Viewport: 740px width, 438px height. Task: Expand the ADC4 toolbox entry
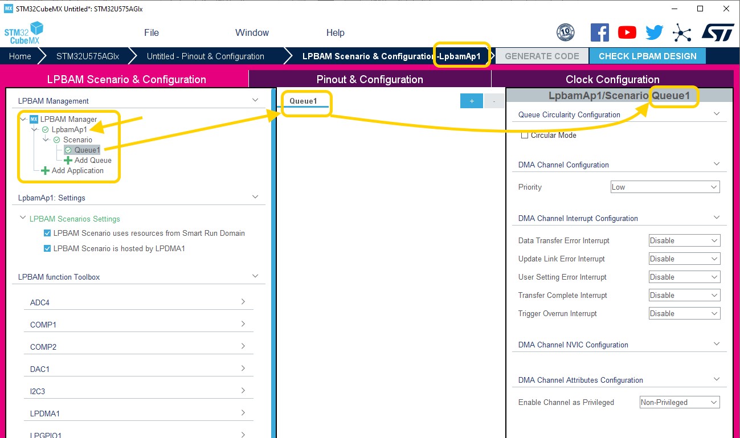[x=243, y=301]
